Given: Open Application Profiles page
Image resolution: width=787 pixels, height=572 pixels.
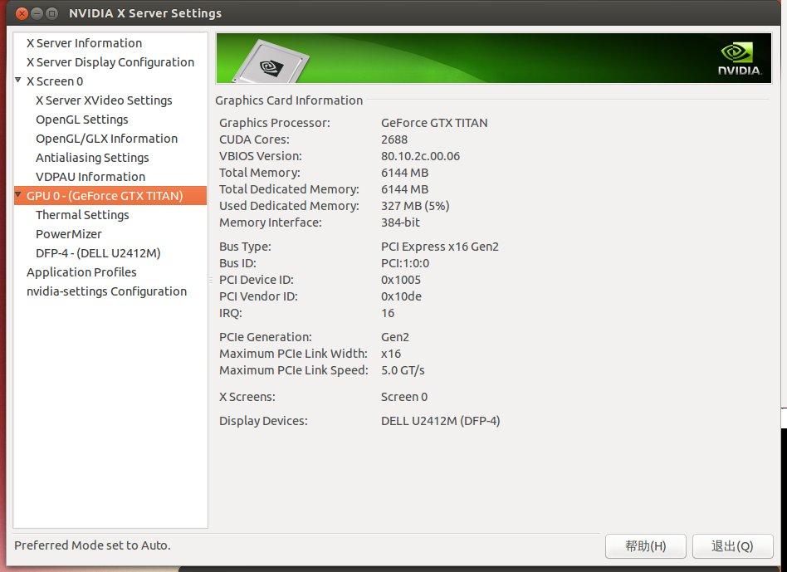Looking at the screenshot, I should point(81,272).
